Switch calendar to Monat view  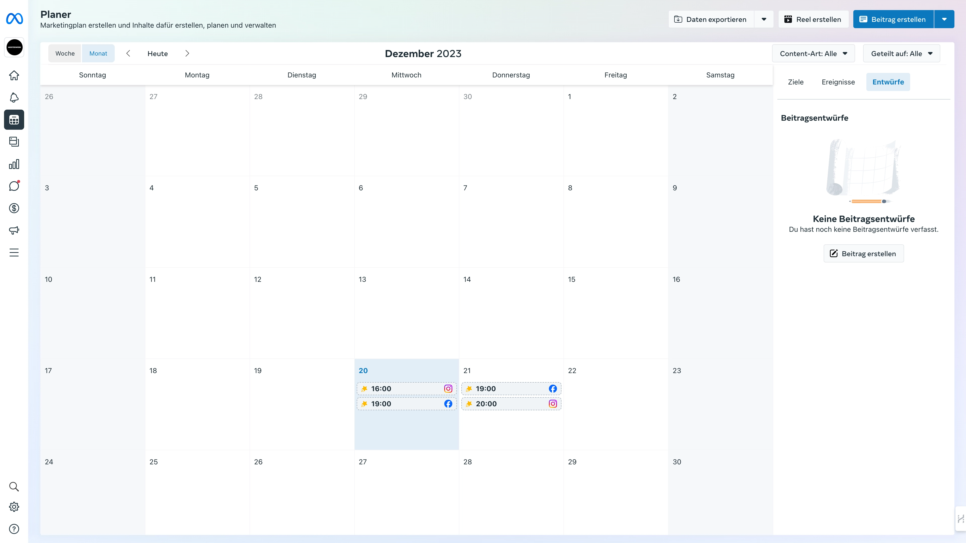coord(98,53)
